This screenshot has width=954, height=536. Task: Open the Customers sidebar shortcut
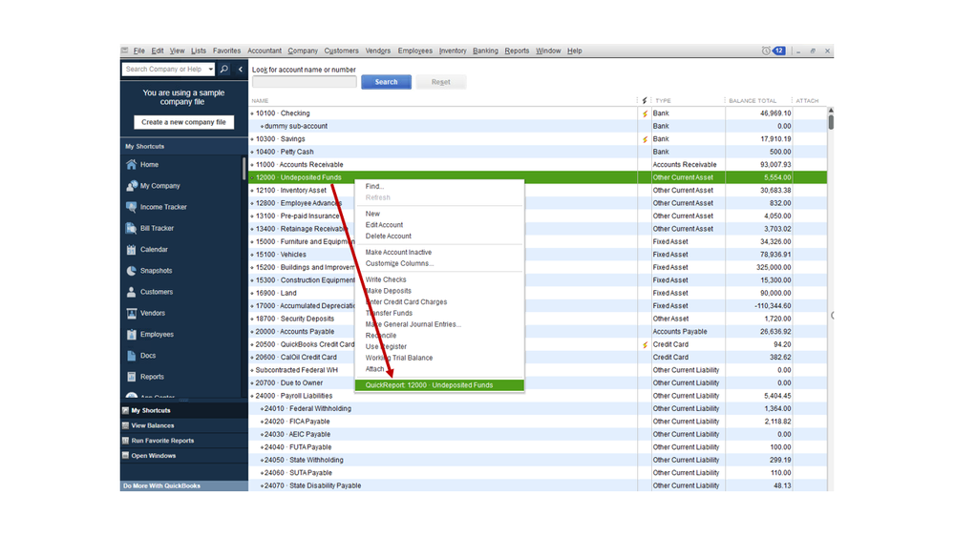(150, 292)
